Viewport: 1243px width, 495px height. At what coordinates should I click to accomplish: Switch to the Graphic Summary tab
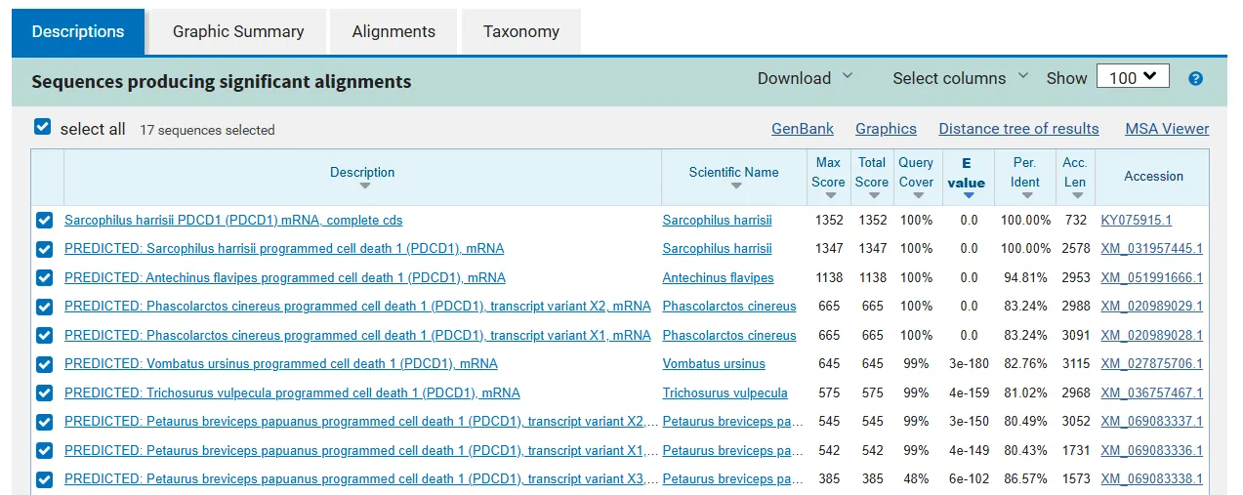point(238,31)
